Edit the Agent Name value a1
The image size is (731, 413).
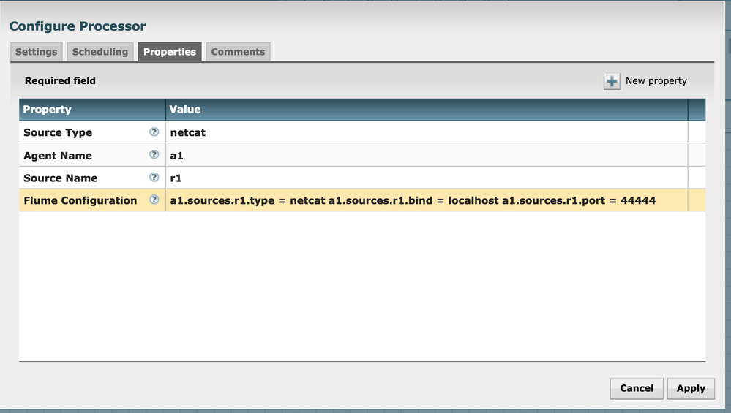(x=176, y=156)
